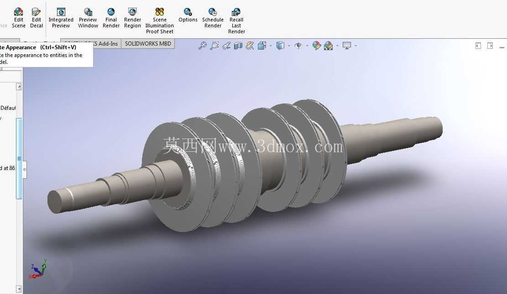
Task: Collapse left panel using side handle
Action: tap(25, 169)
